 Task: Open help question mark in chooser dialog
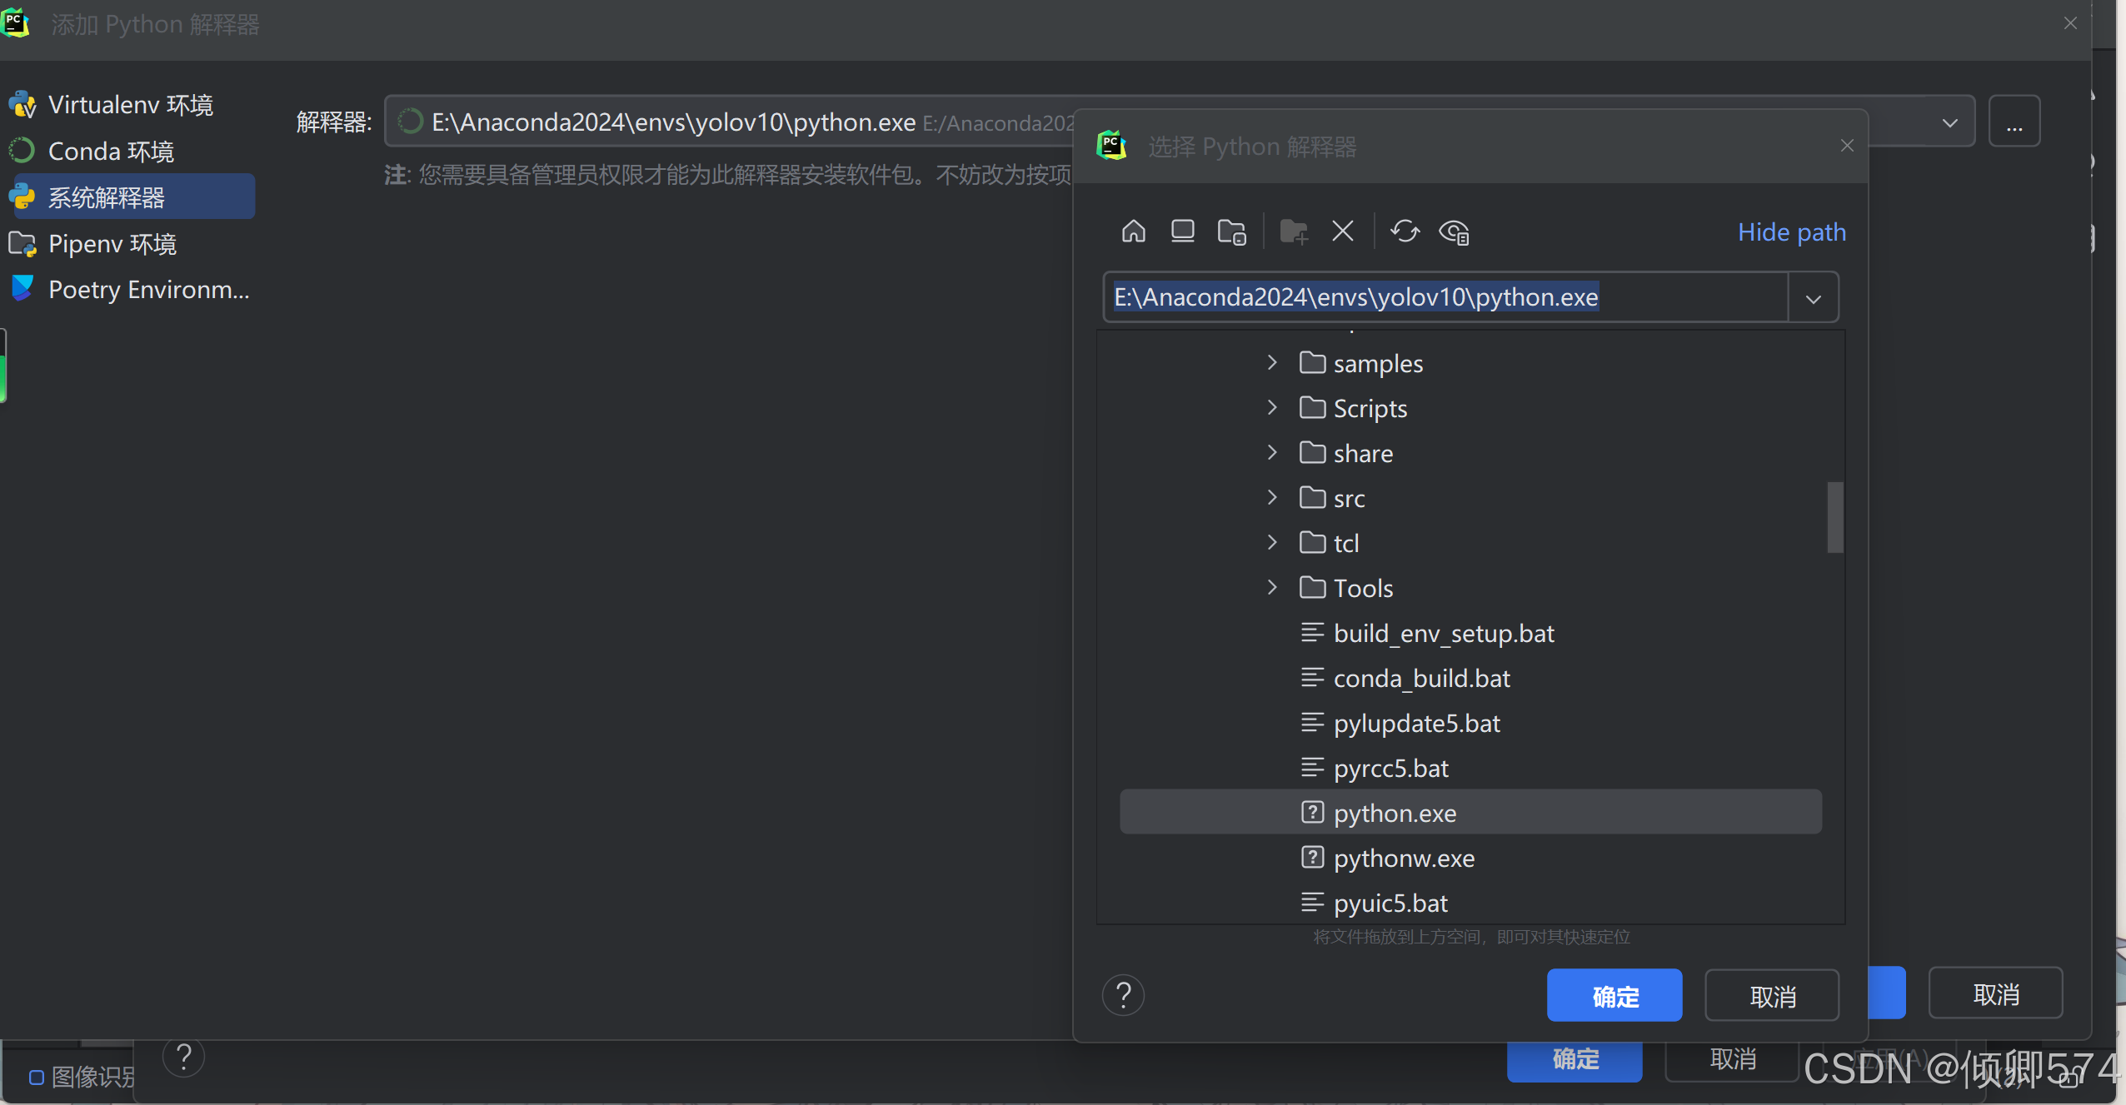[1123, 995]
